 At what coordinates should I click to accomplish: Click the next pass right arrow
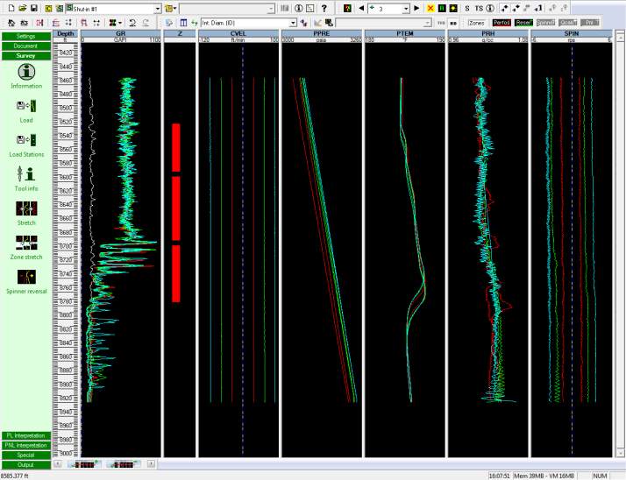(x=416, y=8)
